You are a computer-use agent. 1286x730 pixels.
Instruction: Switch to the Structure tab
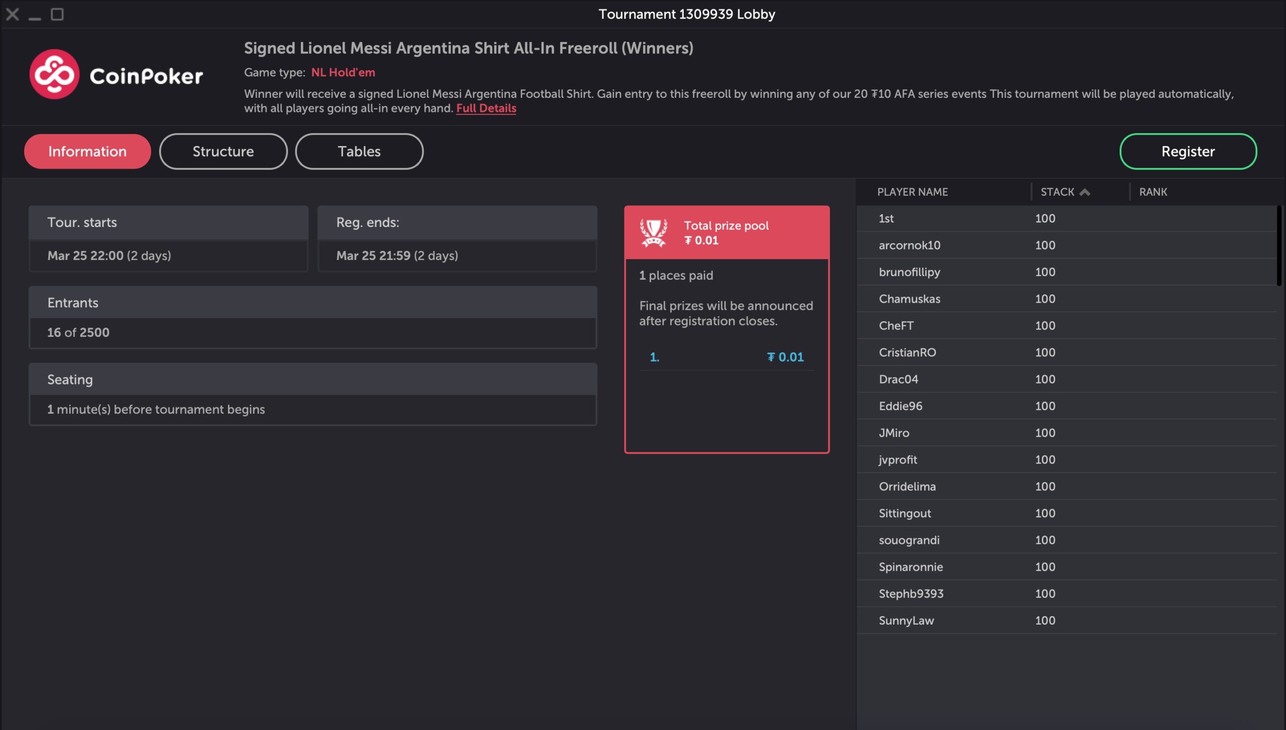[224, 151]
